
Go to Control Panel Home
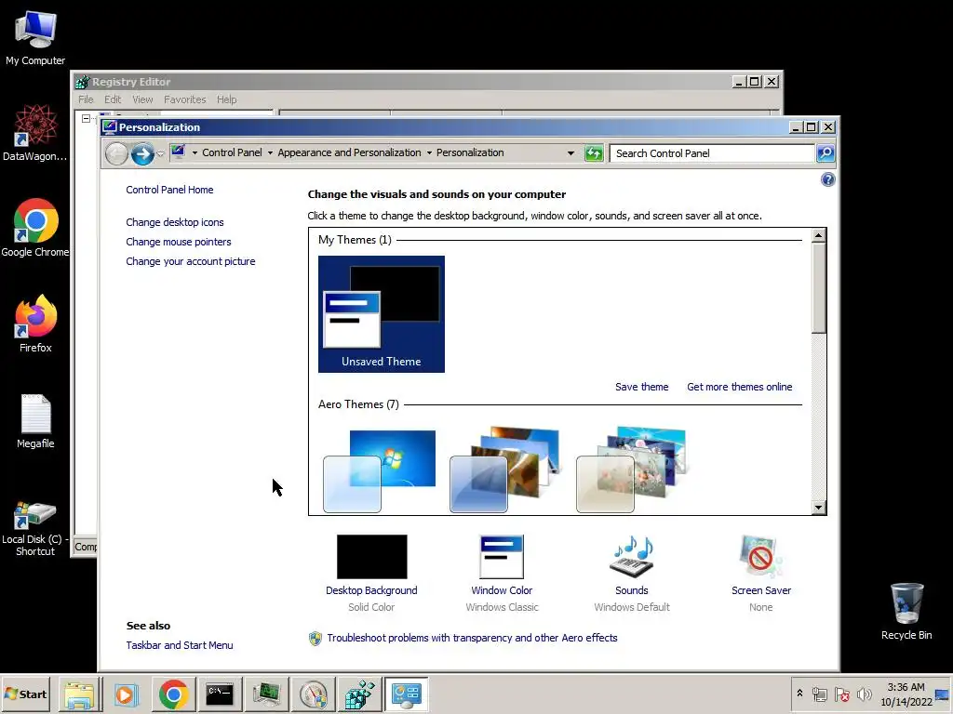169,190
